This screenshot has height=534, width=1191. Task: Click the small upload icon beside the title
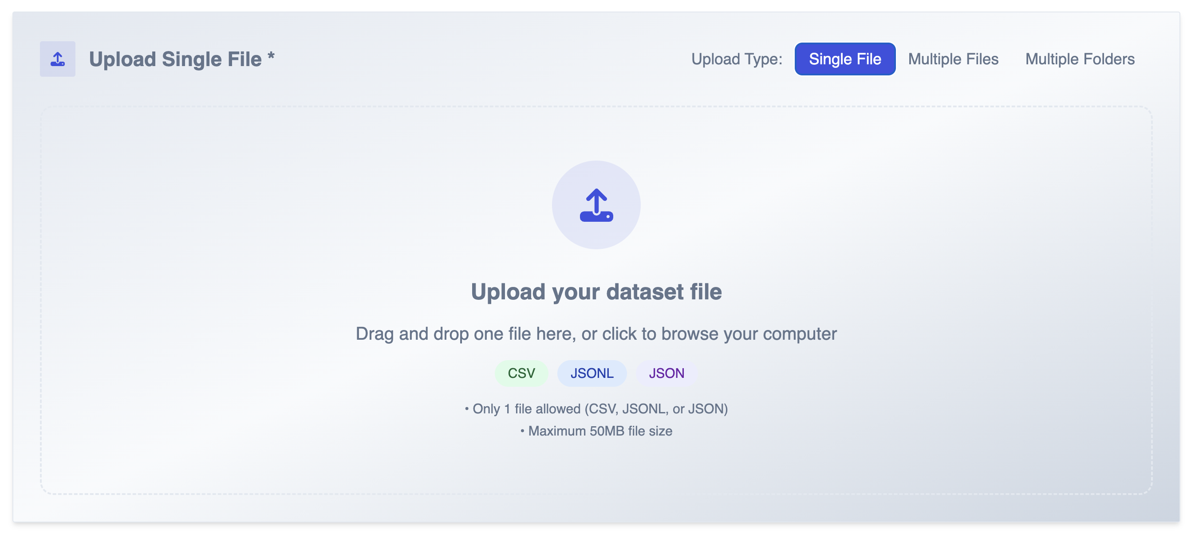click(x=57, y=59)
